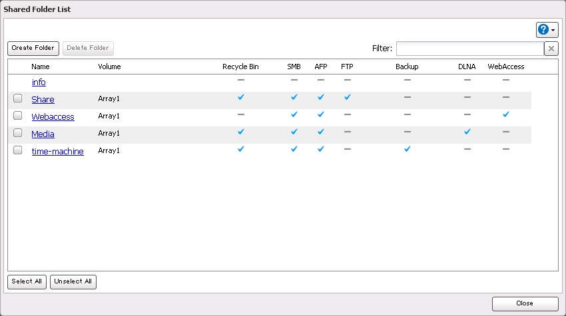The width and height of the screenshot is (566, 316).
Task: Click the blue help question mark icon
Action: (x=543, y=29)
